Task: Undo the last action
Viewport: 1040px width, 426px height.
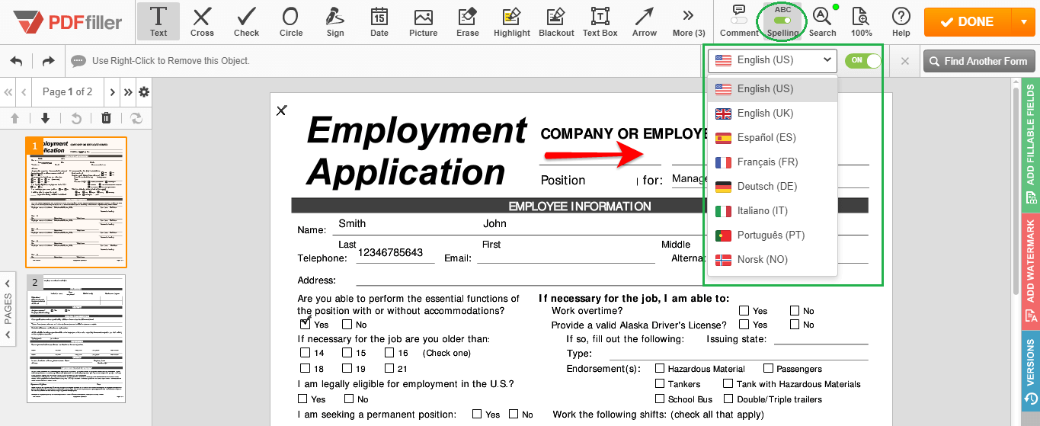Action: click(x=16, y=61)
